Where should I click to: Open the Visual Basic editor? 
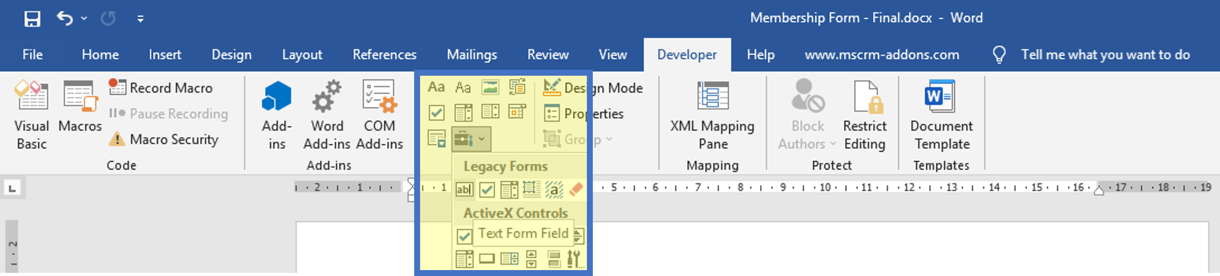click(x=31, y=115)
